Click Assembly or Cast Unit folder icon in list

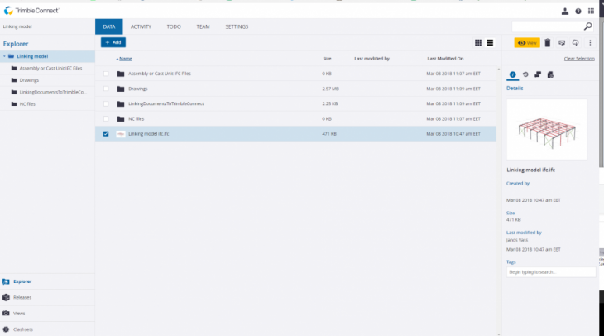tap(121, 74)
